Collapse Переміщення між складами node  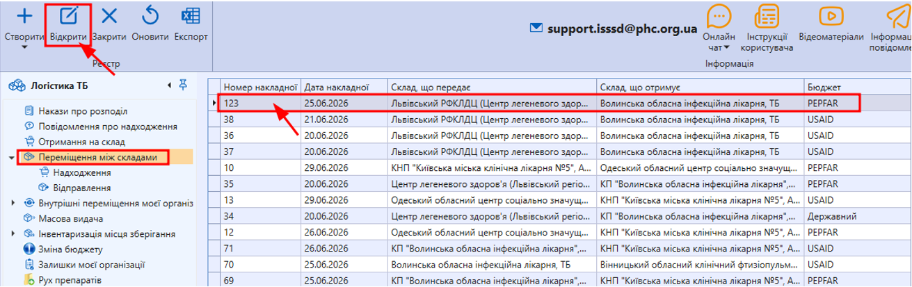point(12,158)
